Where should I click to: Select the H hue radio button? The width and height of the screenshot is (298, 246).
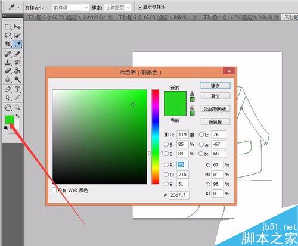point(166,135)
